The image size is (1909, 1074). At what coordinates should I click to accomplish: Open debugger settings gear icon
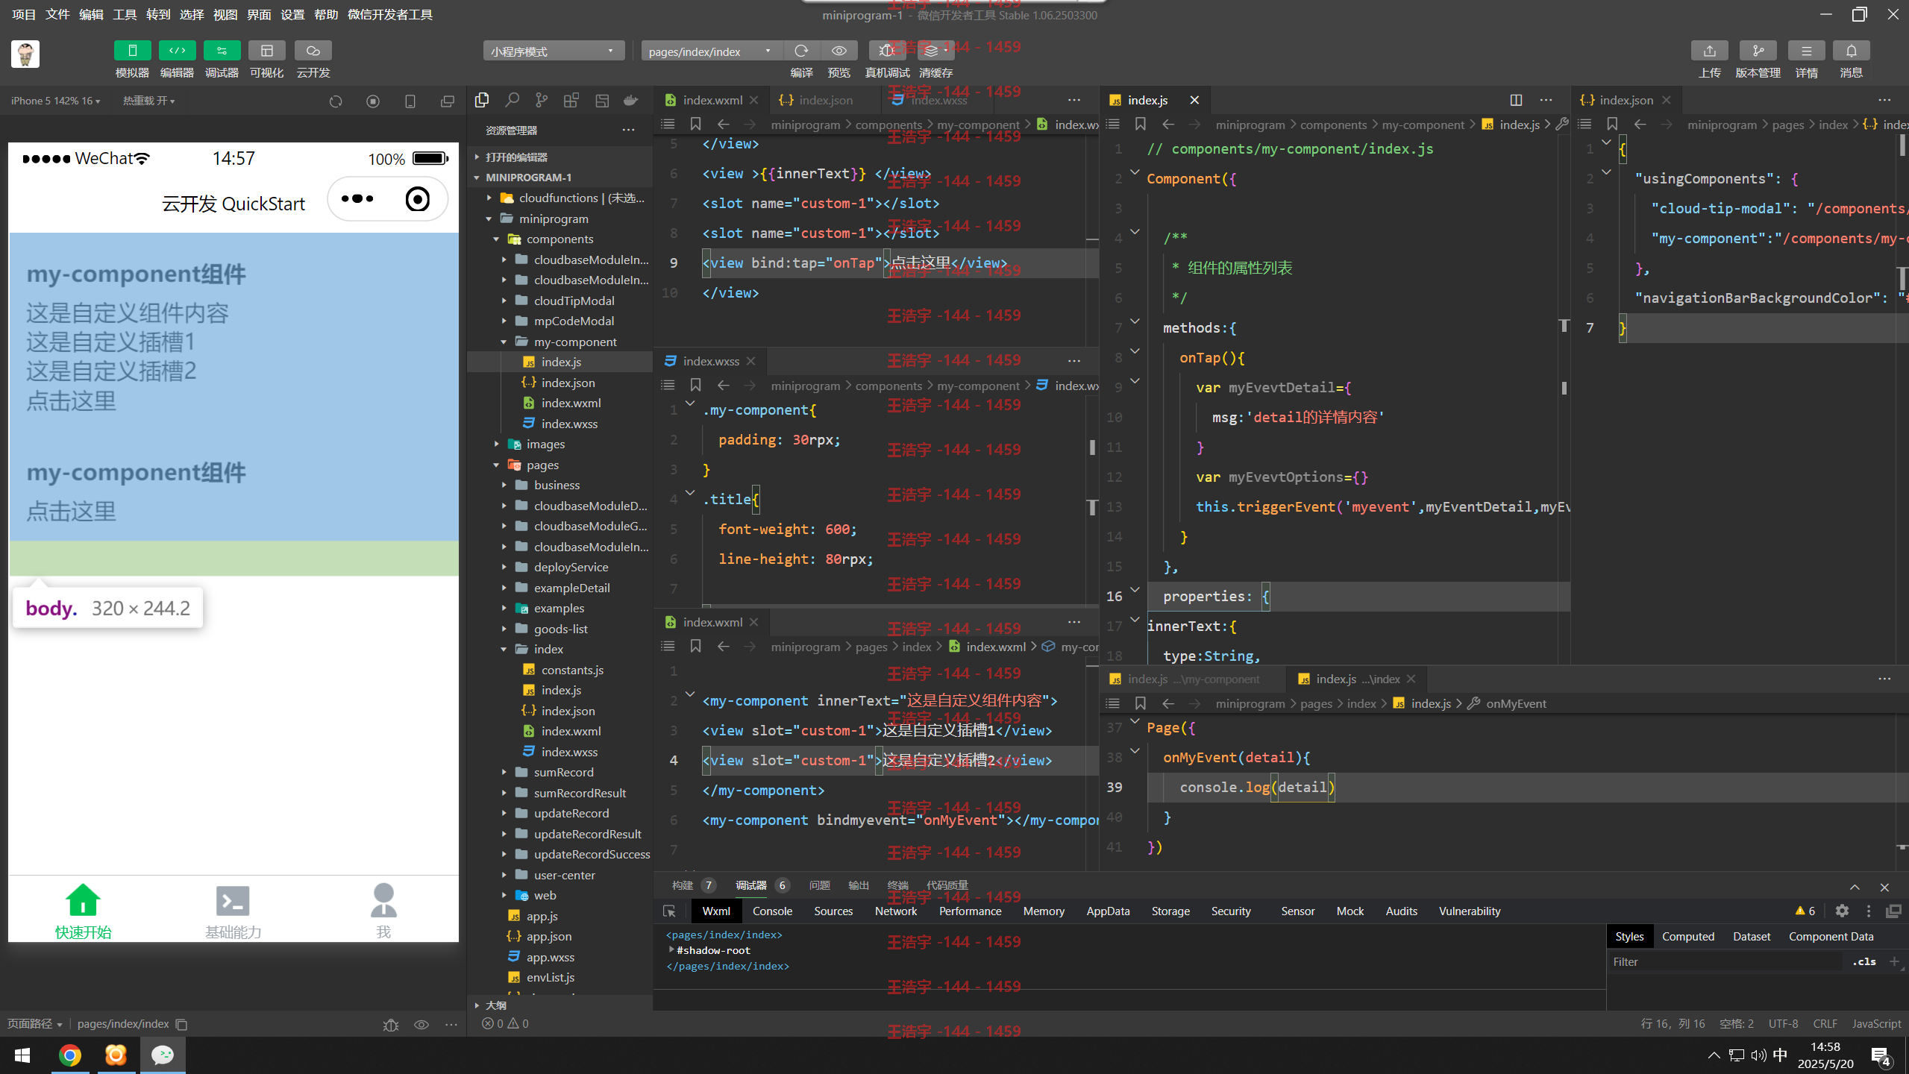coord(1842,911)
